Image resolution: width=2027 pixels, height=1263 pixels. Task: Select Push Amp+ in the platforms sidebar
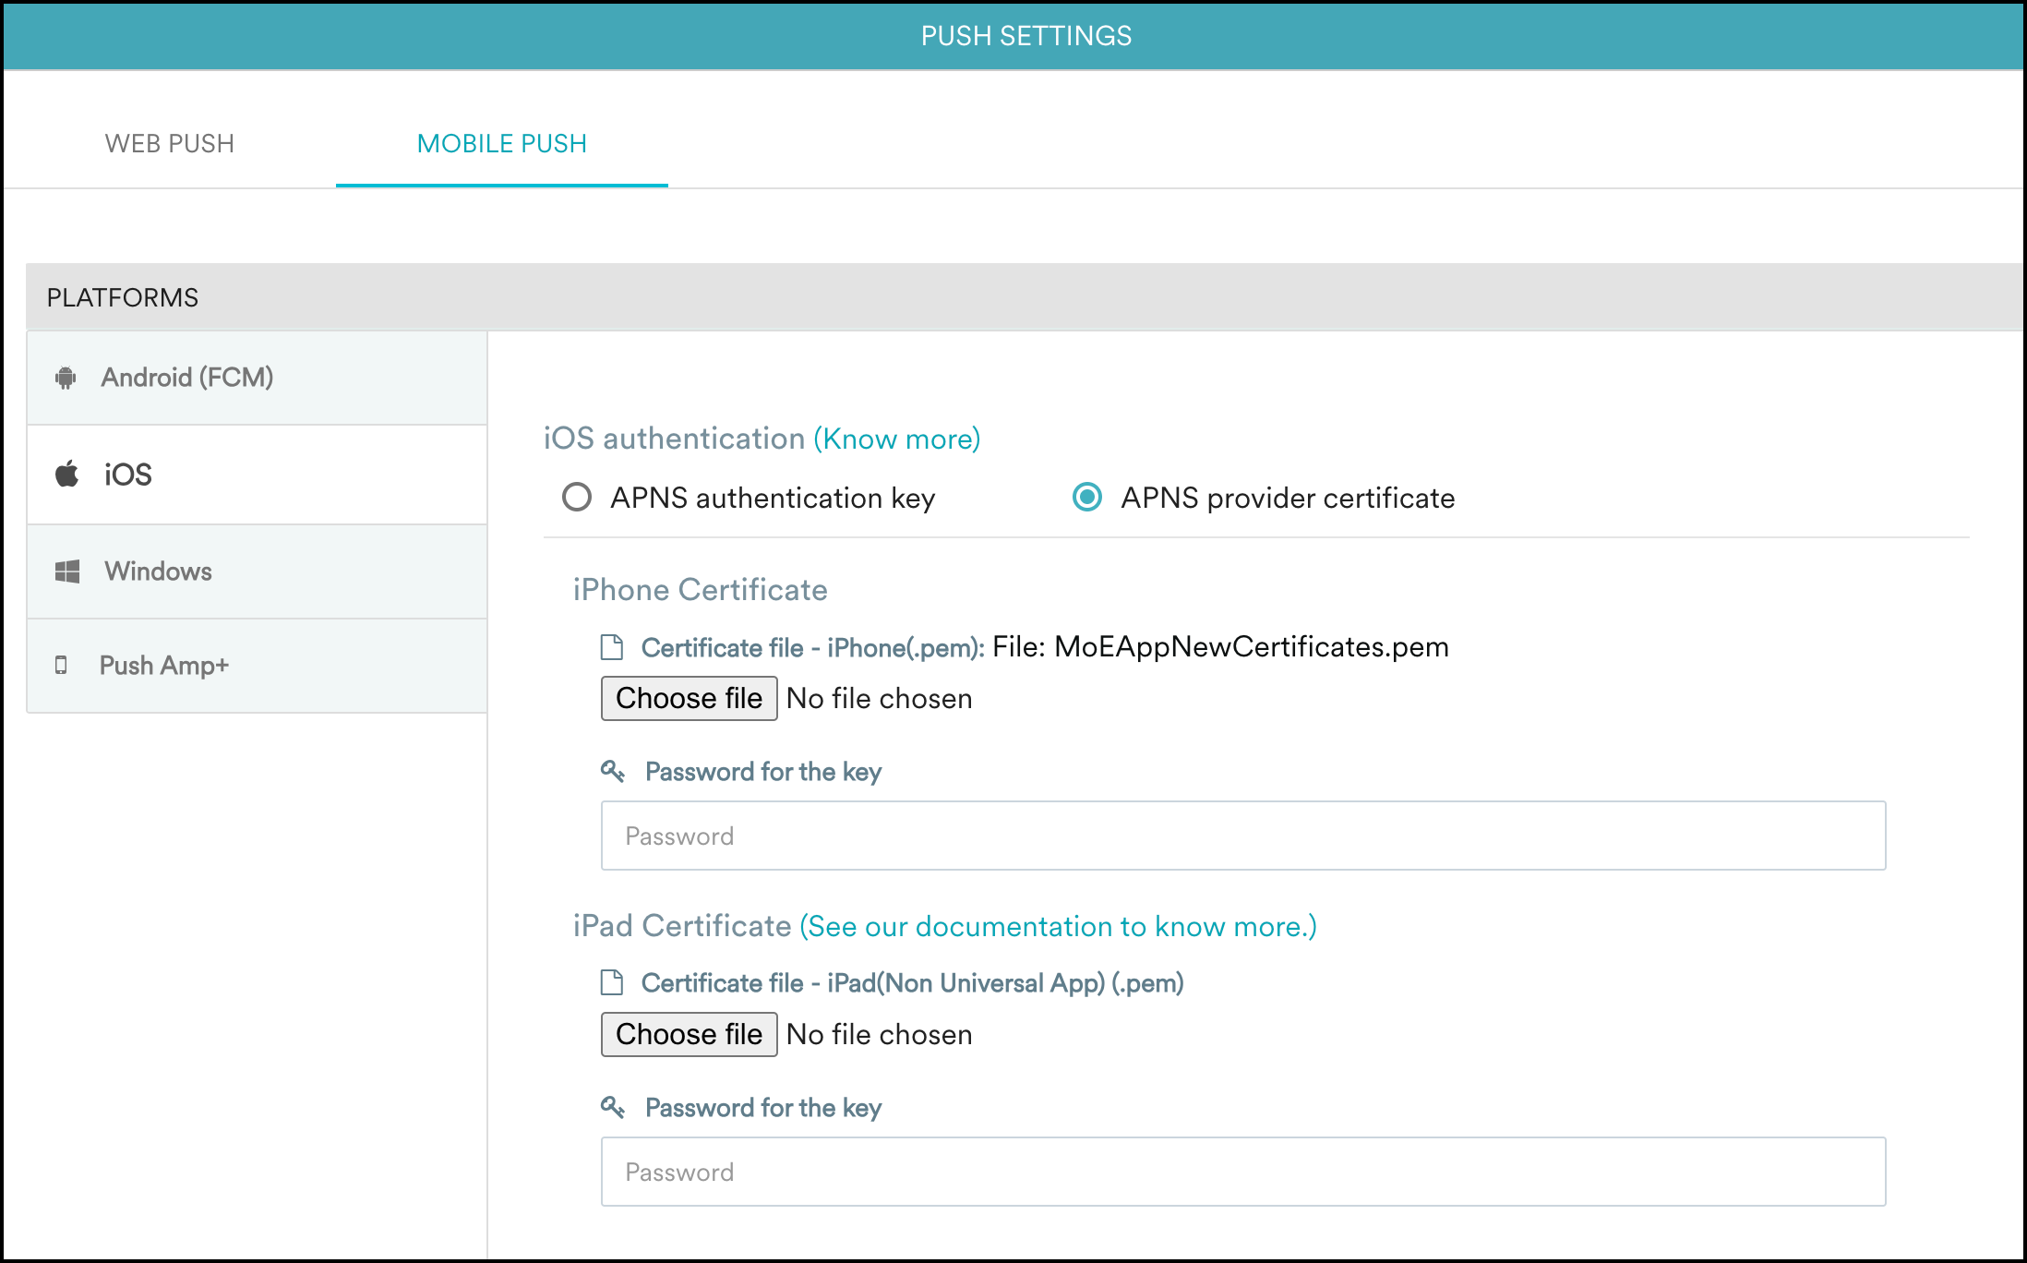pos(164,665)
